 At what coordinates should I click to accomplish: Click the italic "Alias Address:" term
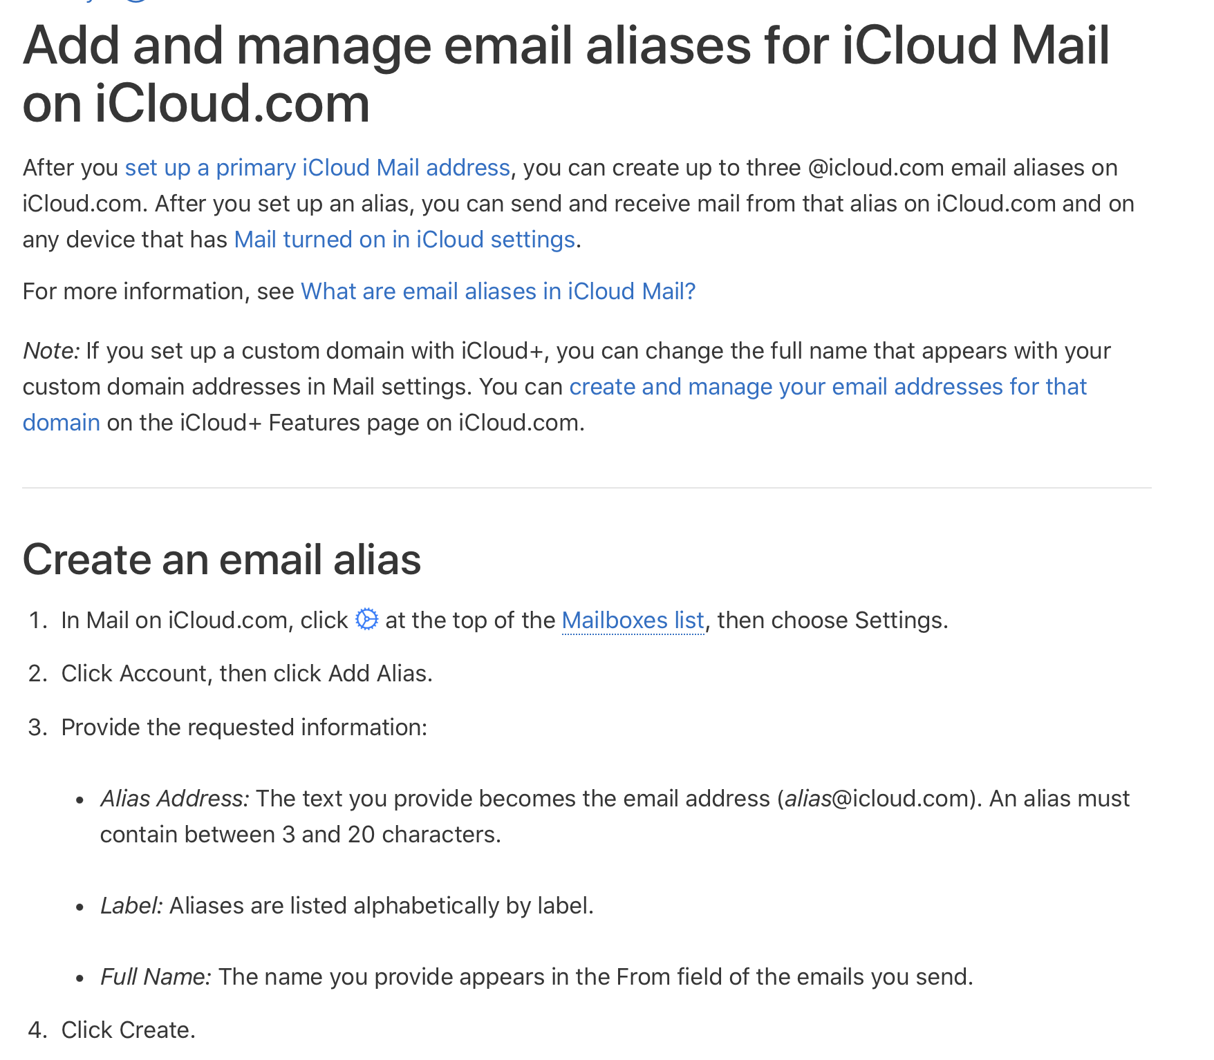click(174, 799)
